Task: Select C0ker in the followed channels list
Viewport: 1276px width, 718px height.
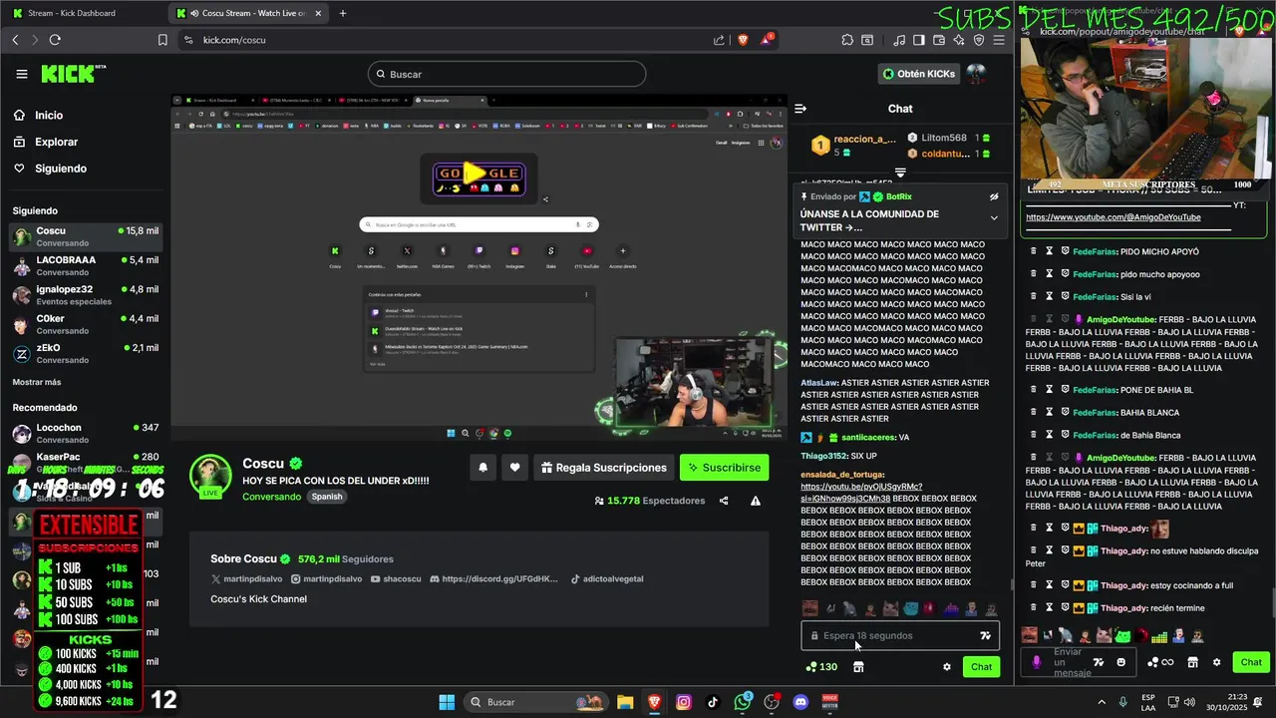Action: (x=85, y=324)
